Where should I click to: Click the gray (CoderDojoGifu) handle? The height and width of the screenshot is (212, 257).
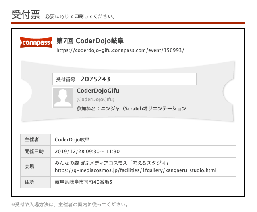tap(95, 100)
